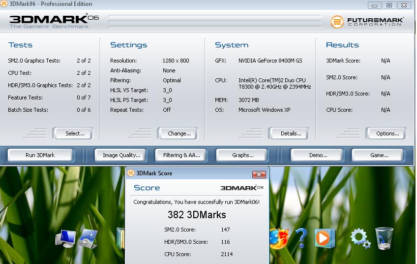The image size is (417, 264).
Task: Click the Settings section heading
Action: (x=129, y=45)
